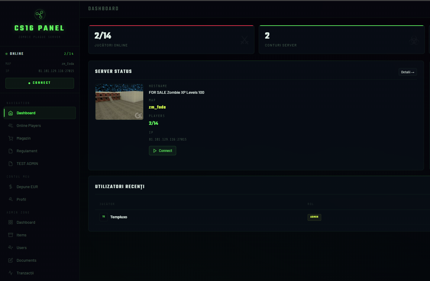This screenshot has height=281, width=430.
Task: Click Connect in the Server Status card
Action: [163, 151]
